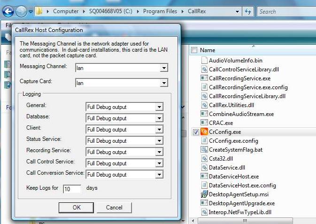Select the CreateSystemFlag.bat file name
316x224 pixels.
click(x=236, y=150)
